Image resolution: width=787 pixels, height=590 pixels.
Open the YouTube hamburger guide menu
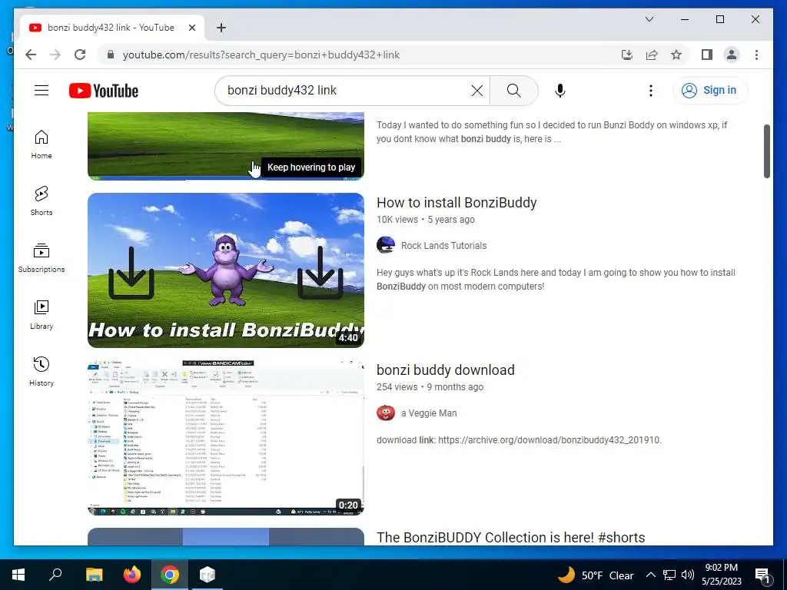click(42, 91)
